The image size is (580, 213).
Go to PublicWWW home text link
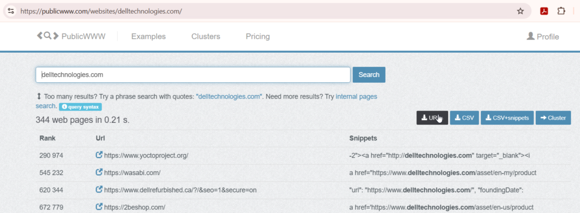(84, 37)
